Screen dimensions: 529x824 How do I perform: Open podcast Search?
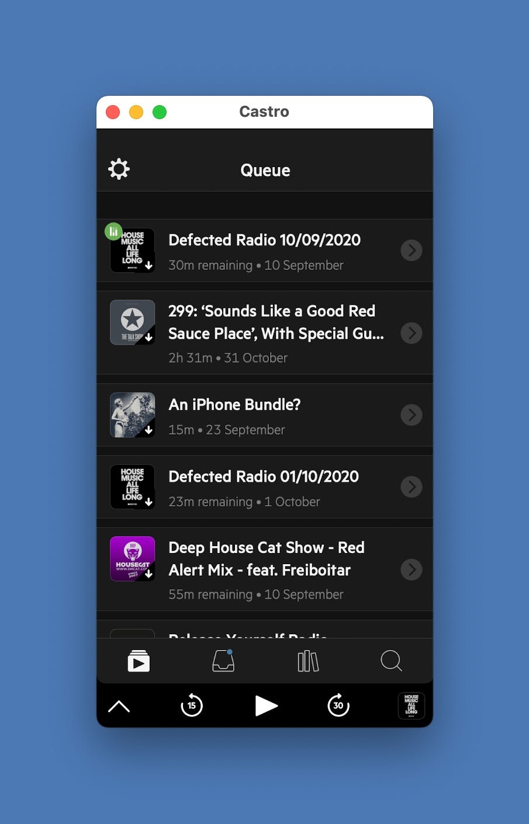pyautogui.click(x=391, y=660)
